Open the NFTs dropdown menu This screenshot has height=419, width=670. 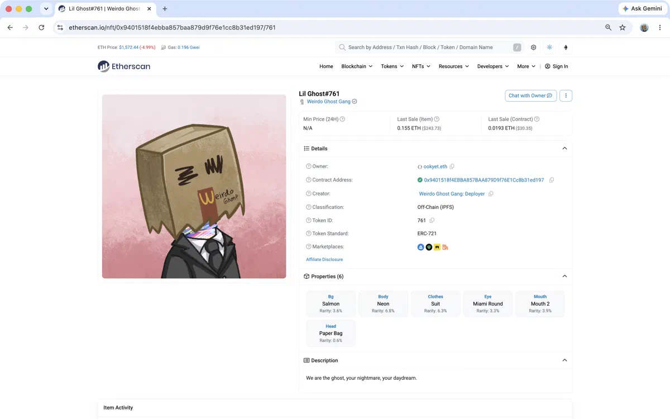421,66
